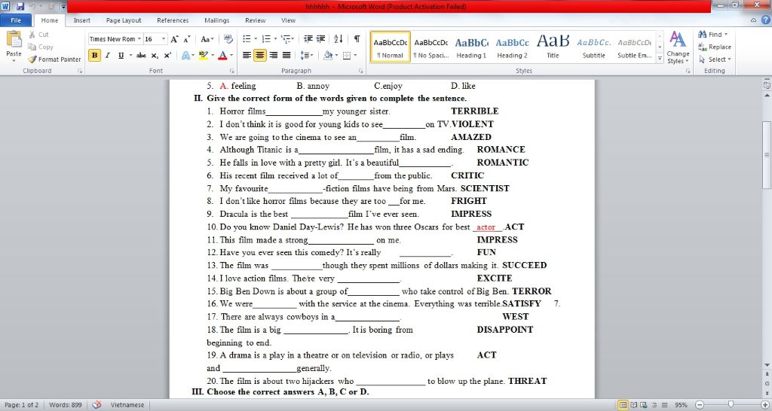This screenshot has height=411, width=772.
Task: Apply the Heading 2 style
Action: point(512,47)
